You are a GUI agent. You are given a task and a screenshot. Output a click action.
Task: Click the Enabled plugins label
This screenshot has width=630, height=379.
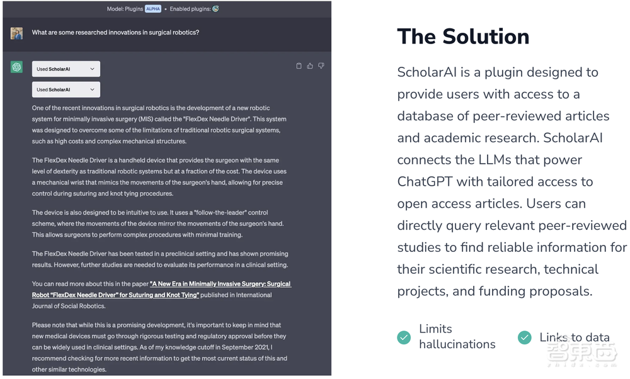point(190,9)
